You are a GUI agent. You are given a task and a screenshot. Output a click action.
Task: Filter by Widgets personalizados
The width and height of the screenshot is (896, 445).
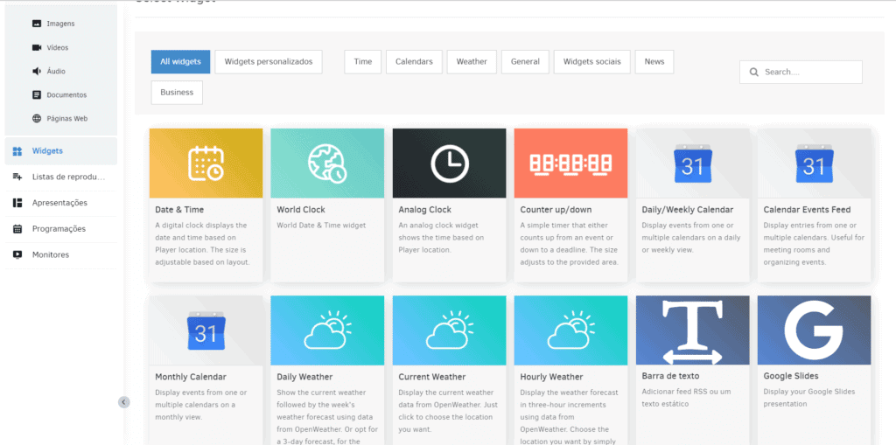(x=269, y=62)
